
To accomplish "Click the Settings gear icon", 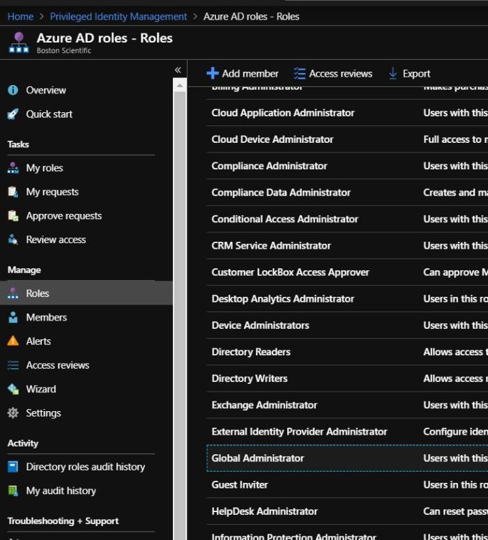I will point(13,413).
